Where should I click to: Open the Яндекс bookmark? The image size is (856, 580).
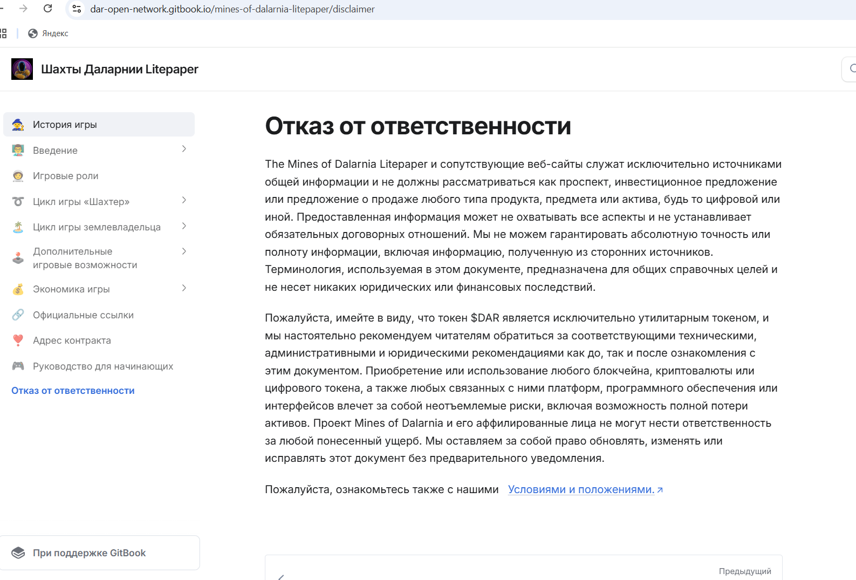click(x=48, y=33)
